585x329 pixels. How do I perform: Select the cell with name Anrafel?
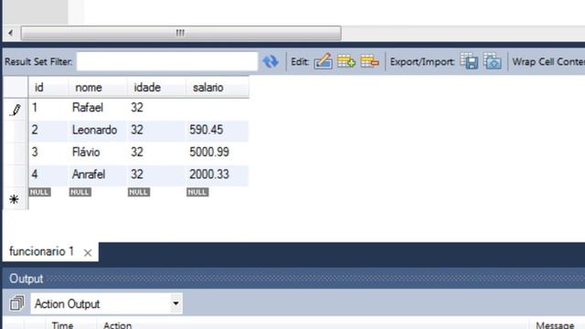point(98,175)
